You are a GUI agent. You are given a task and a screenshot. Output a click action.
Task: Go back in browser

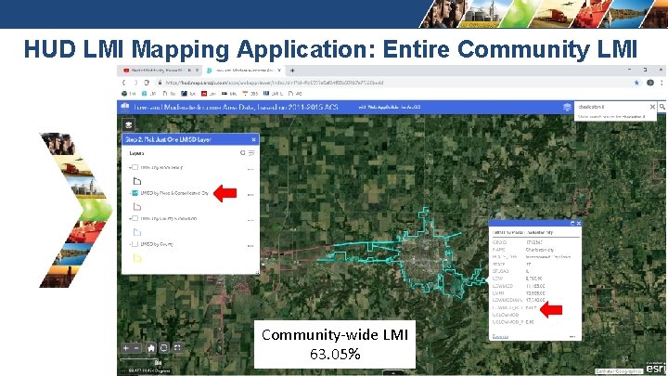tap(124, 83)
